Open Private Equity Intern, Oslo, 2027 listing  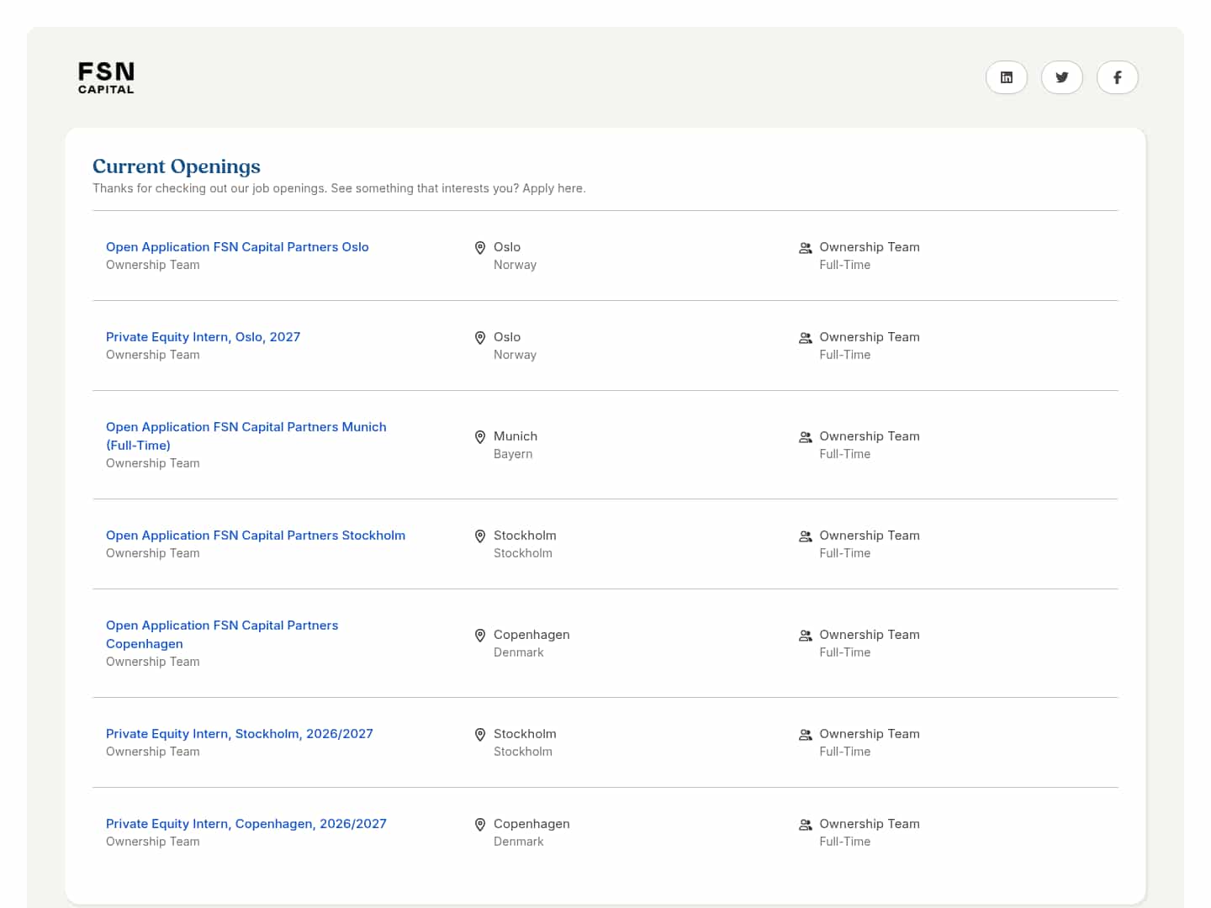(x=203, y=337)
